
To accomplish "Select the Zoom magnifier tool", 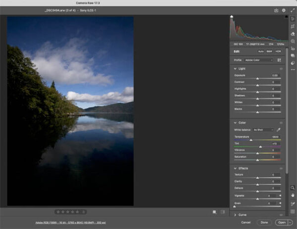I will (x=293, y=188).
